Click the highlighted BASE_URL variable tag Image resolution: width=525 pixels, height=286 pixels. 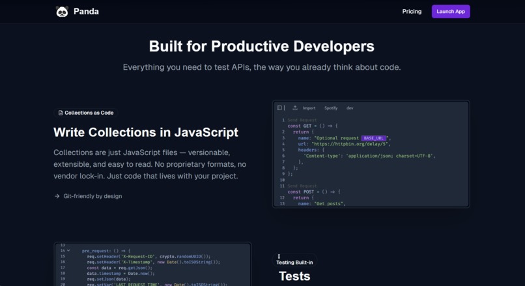pos(374,138)
